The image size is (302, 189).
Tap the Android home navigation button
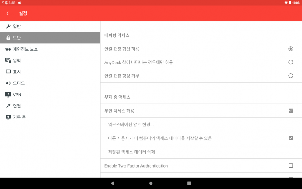(151, 183)
